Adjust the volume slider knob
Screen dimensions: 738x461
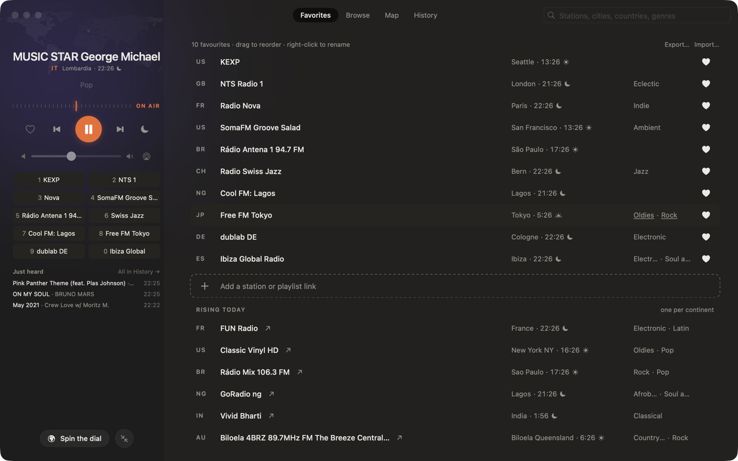(x=71, y=156)
